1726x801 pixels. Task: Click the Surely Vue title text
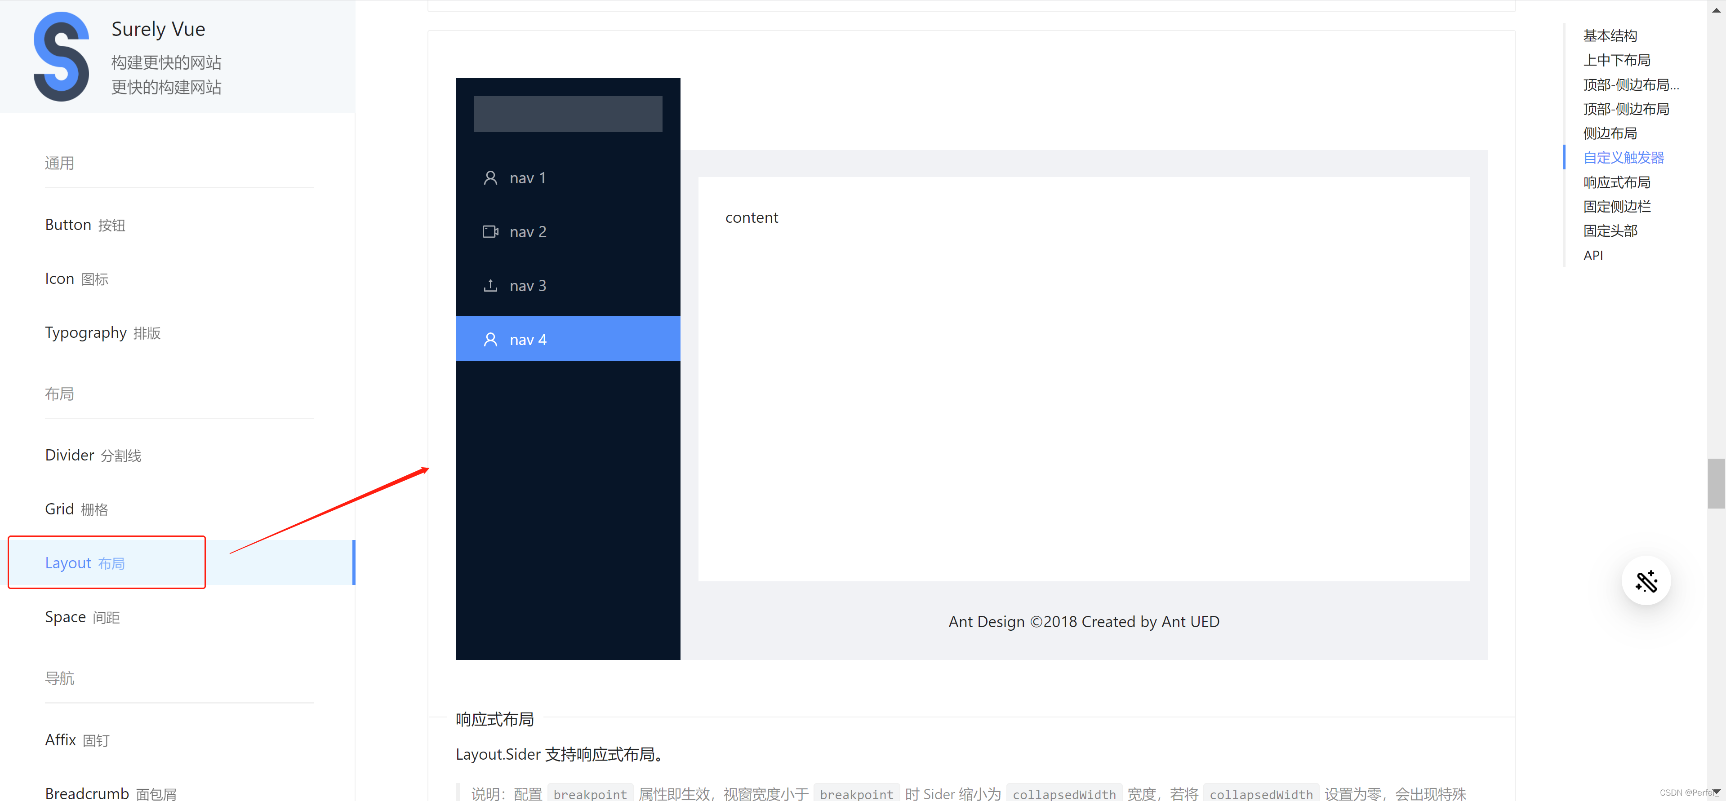pyautogui.click(x=158, y=29)
